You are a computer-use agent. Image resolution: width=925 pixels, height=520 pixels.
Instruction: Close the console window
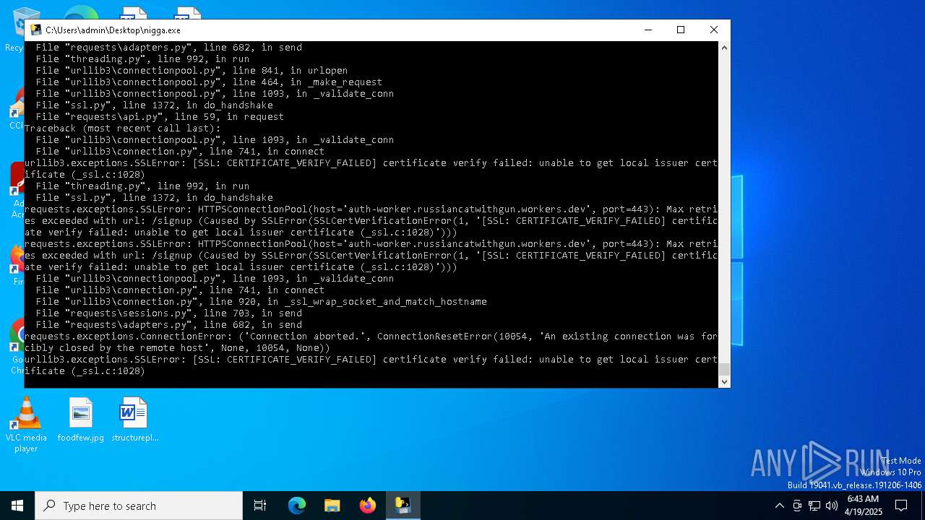coord(713,30)
